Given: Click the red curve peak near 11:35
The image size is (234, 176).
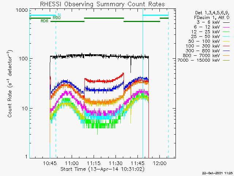Looking at the screenshot, I should click(123, 73).
